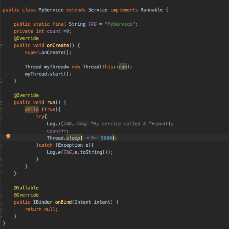Click the Exception type
The width and height of the screenshot is (229, 229).
[x=70, y=145]
